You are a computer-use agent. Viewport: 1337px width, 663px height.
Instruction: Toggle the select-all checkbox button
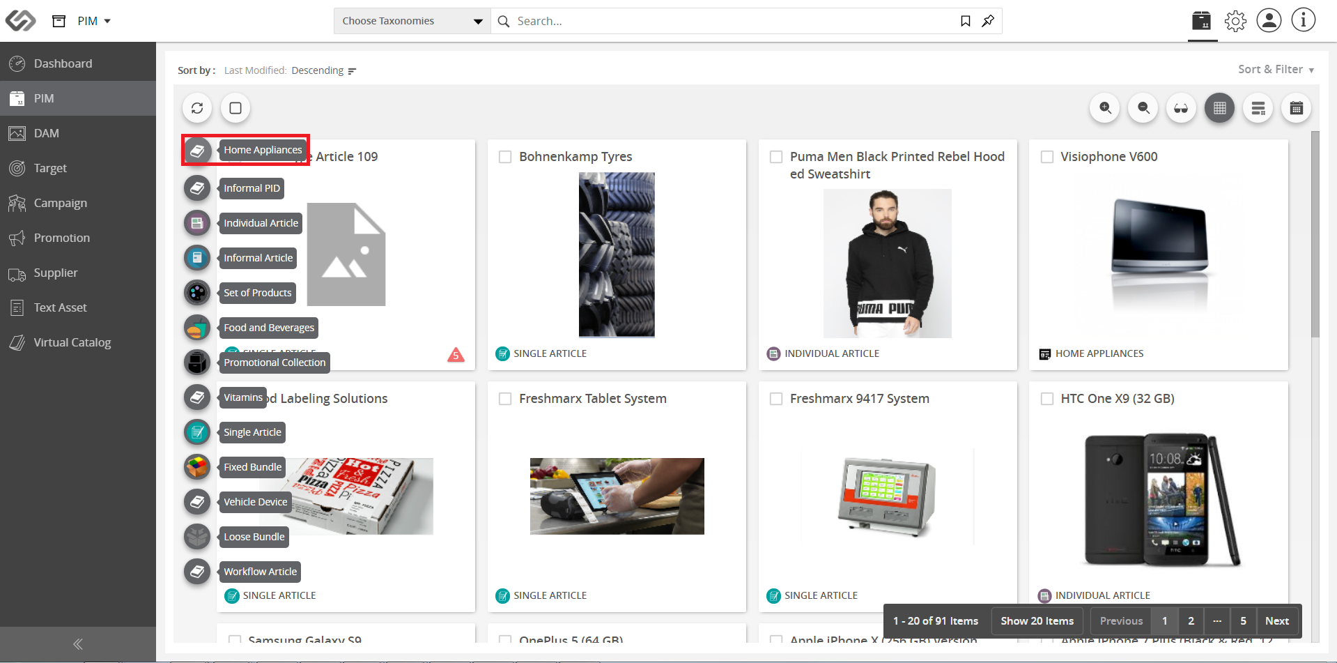[235, 108]
